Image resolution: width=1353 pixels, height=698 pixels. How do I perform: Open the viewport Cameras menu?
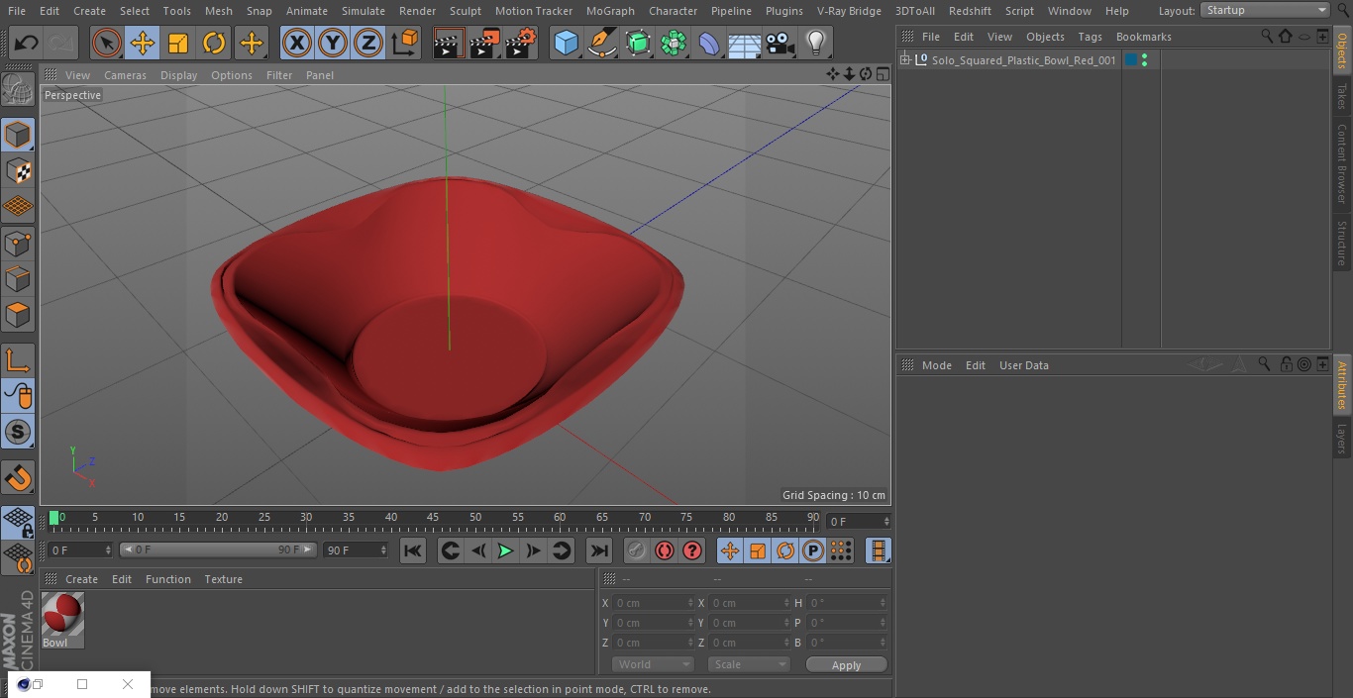coord(125,75)
